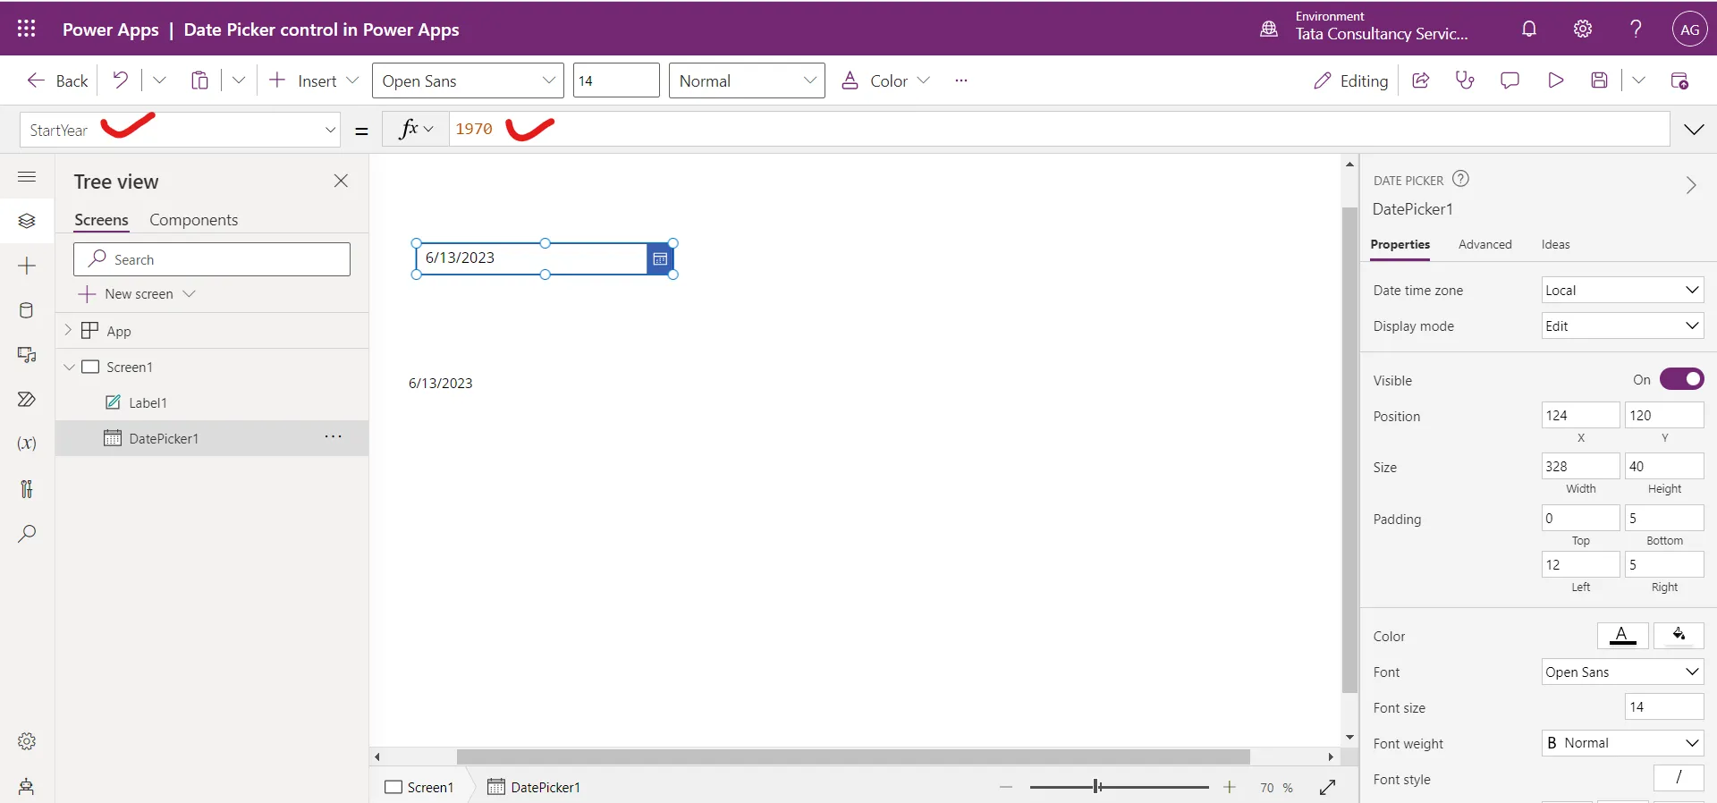Switch to the Ideas tab
Viewport: 1717px width, 803px height.
pyautogui.click(x=1555, y=244)
